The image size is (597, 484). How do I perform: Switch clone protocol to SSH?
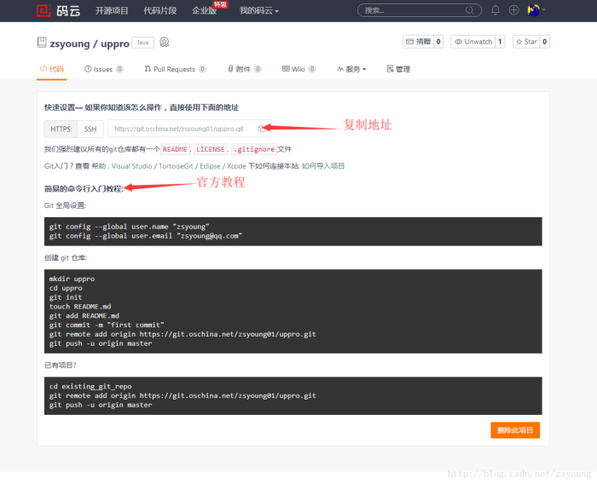(x=90, y=129)
